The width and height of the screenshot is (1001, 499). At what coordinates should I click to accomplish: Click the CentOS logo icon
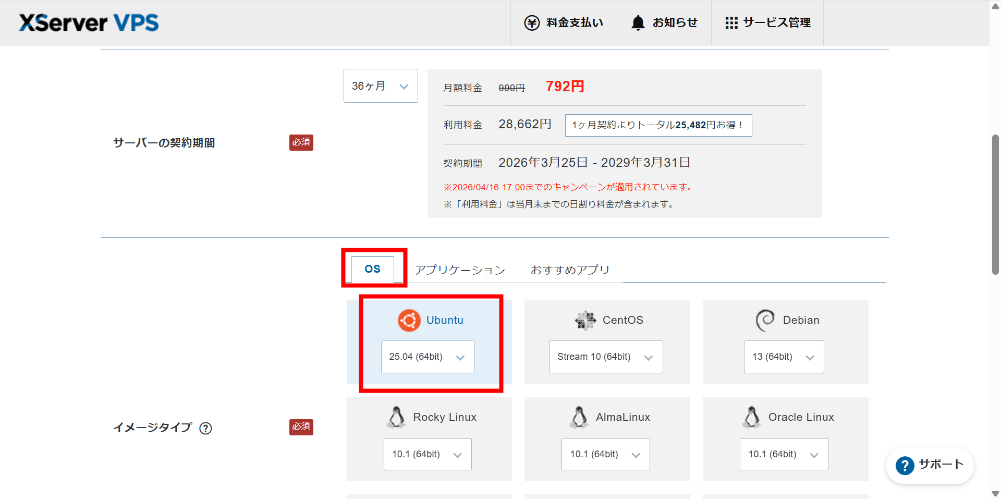click(x=585, y=320)
